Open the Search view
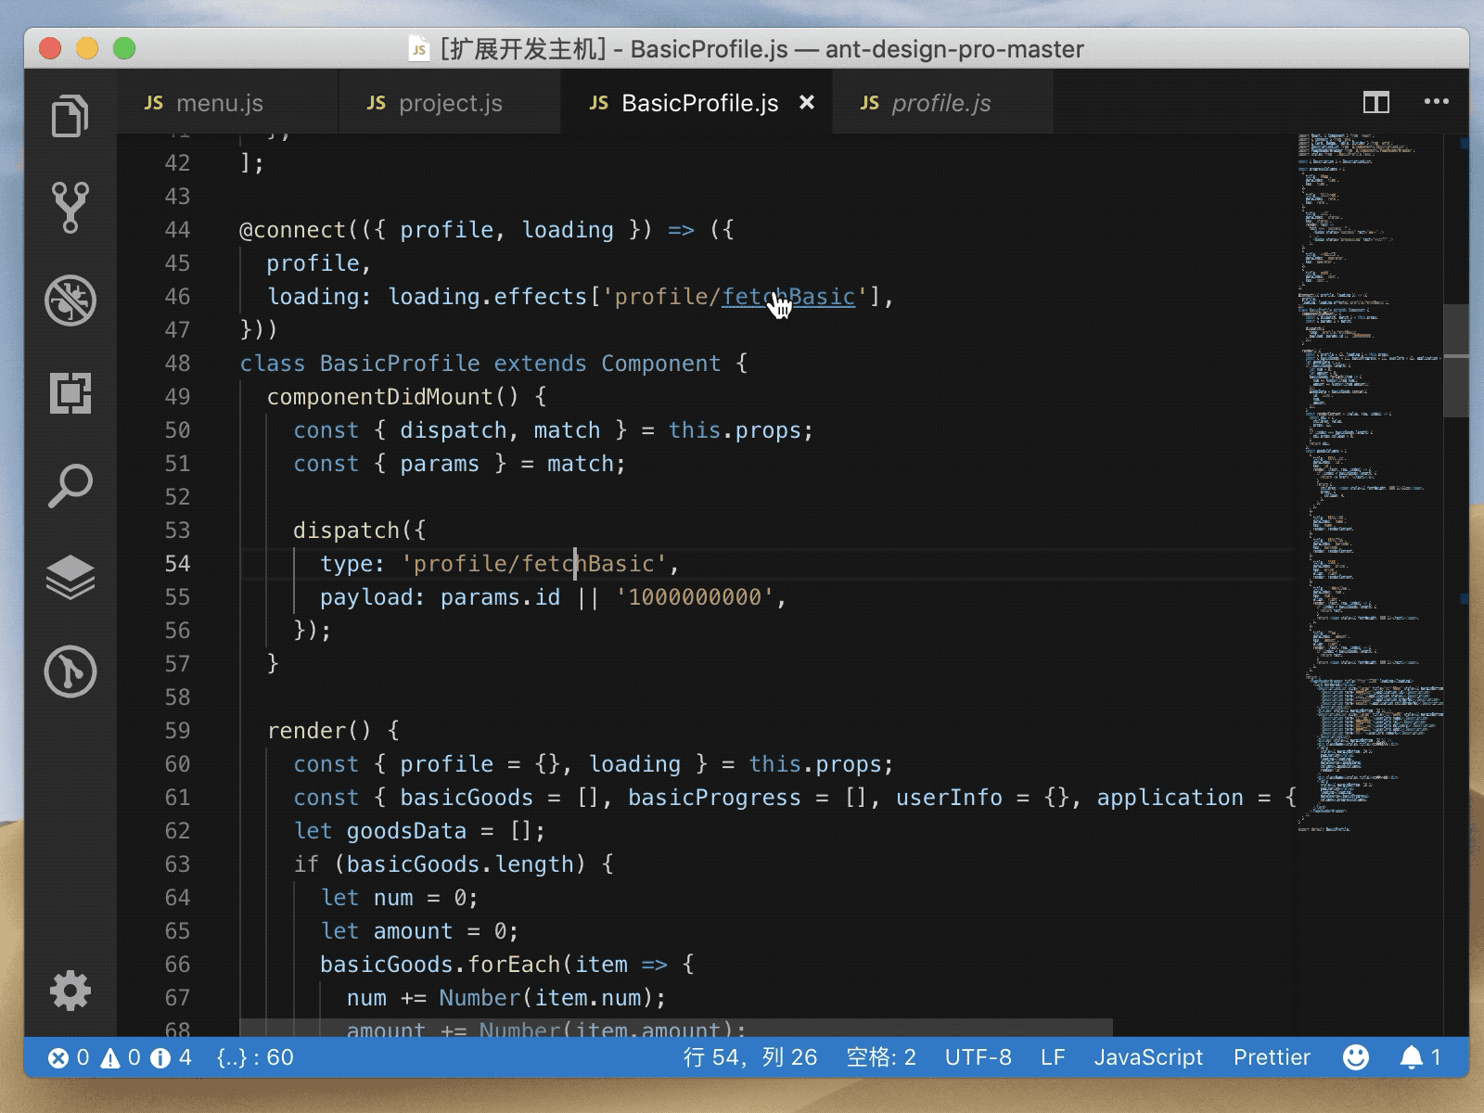1484x1113 pixels. 70,486
